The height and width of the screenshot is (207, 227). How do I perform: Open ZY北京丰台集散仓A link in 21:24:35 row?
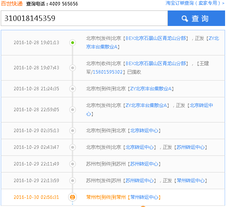151,89
